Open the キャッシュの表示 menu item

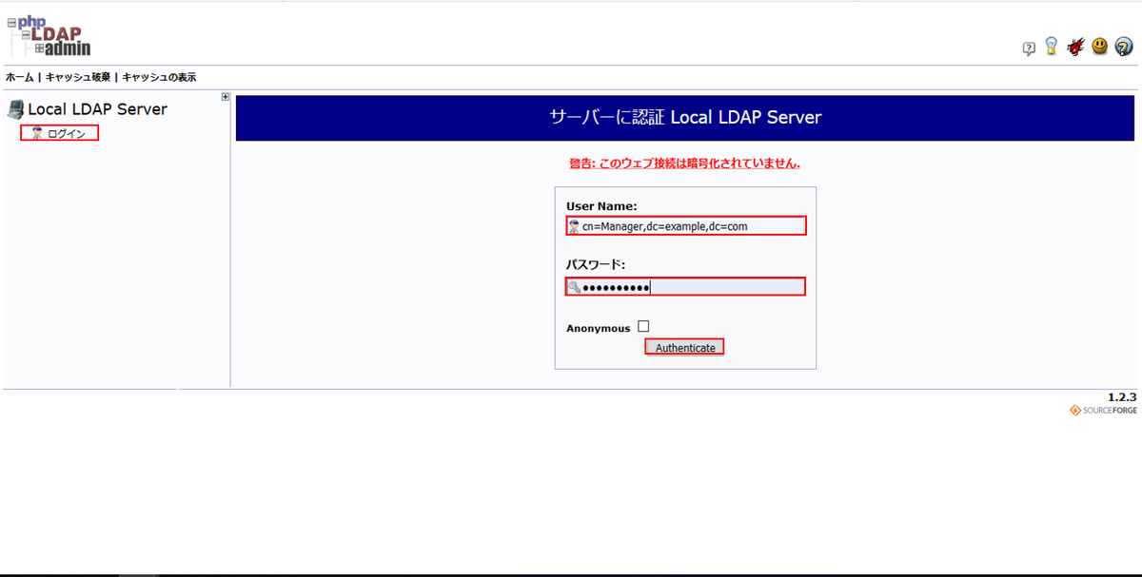pyautogui.click(x=159, y=77)
